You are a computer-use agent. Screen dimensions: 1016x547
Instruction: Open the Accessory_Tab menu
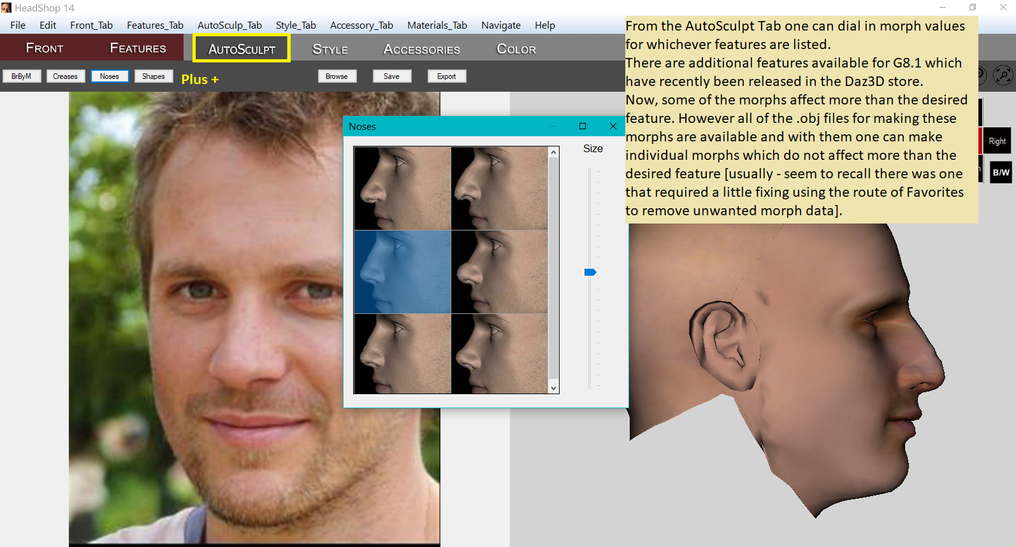(x=361, y=25)
